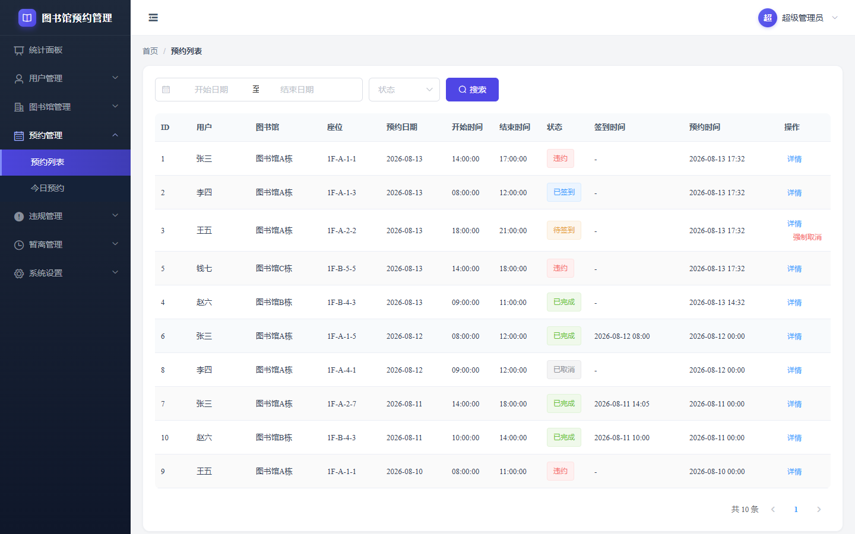Collapse the 预约管理 menu section
Viewport: 855px width, 534px height.
pyautogui.click(x=115, y=135)
